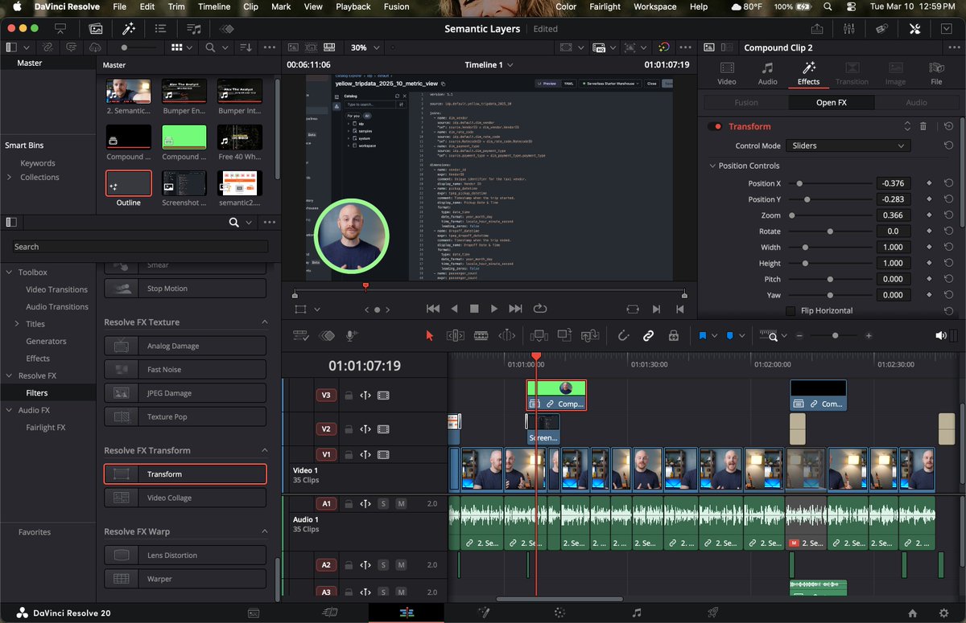
Task: Open Project Settings gear at bottom right
Action: point(946,613)
